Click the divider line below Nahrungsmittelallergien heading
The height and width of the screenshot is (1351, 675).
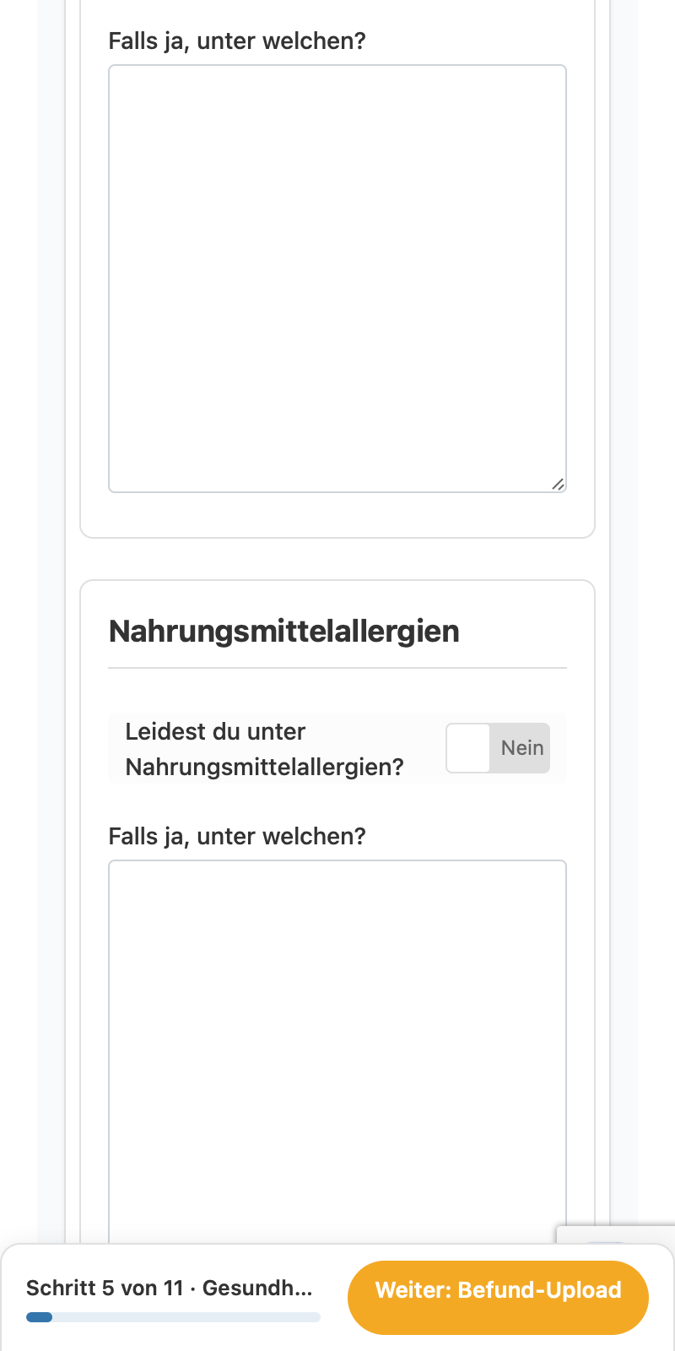337,668
